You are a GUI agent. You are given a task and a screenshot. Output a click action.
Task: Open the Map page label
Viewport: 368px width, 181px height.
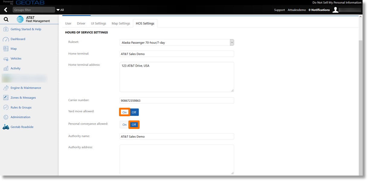point(14,49)
